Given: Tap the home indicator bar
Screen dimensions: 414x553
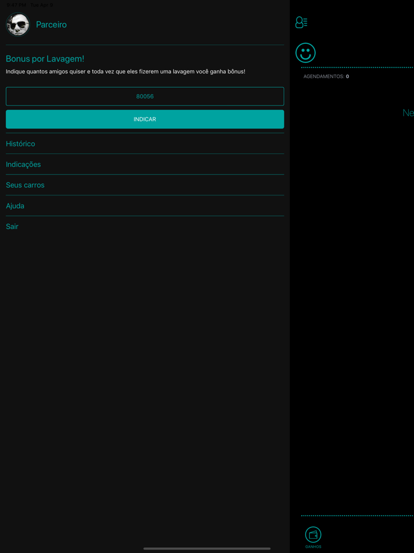Looking at the screenshot, I should click(x=207, y=548).
